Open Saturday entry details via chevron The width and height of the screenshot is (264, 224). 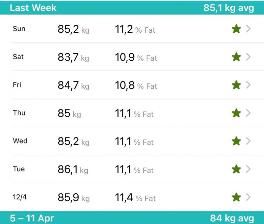click(248, 57)
